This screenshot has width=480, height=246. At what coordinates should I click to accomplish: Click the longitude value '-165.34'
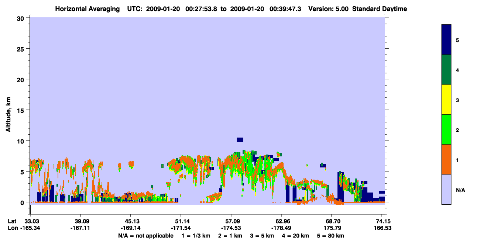click(x=30, y=228)
